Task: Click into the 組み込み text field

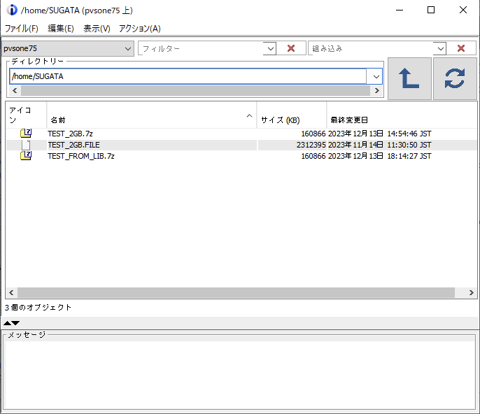Action: (x=371, y=48)
